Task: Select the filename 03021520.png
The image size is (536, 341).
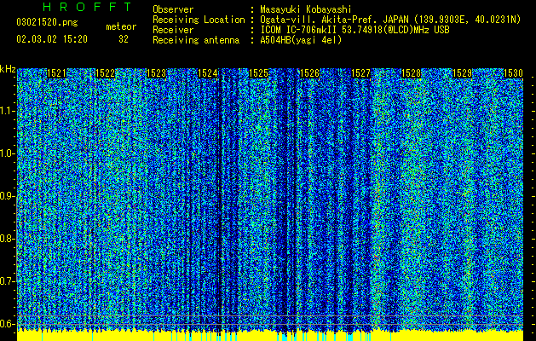Action: point(47,22)
